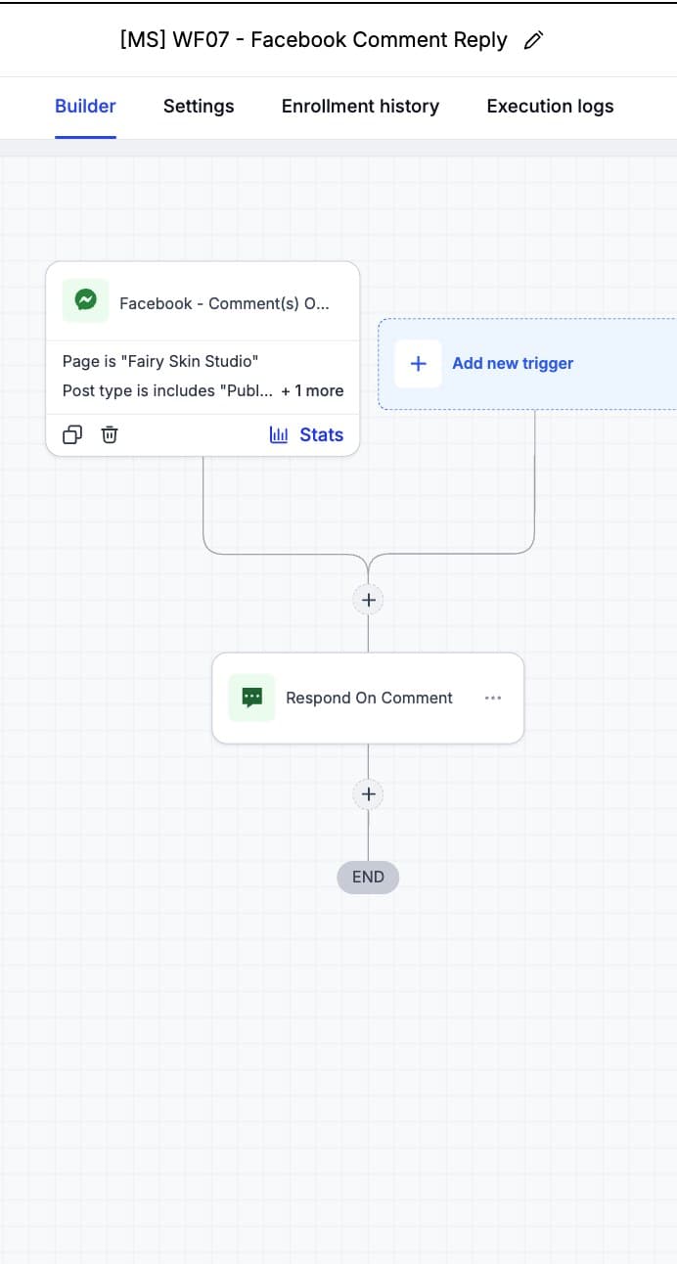
Task: Click the workflow title text
Action: (x=313, y=40)
